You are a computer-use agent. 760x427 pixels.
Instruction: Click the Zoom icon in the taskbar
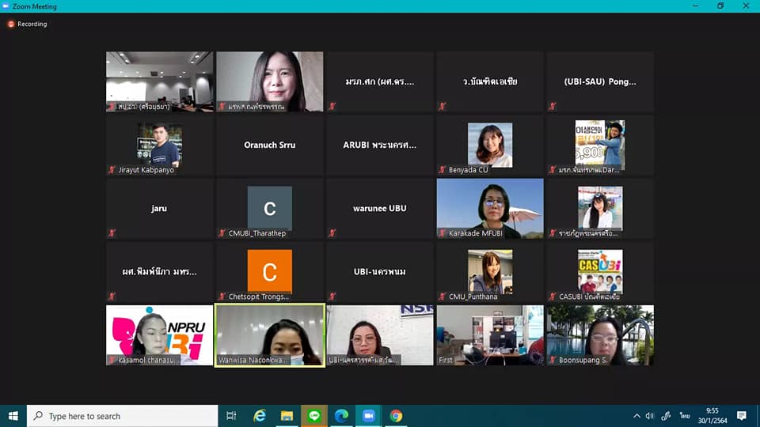pyautogui.click(x=368, y=416)
